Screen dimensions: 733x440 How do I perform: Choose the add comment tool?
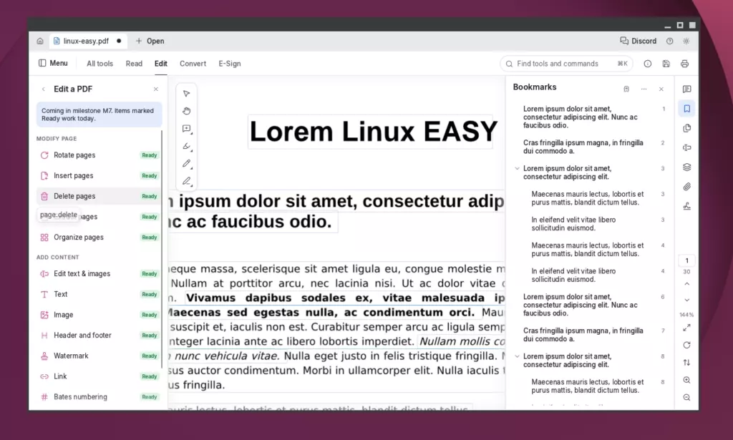[187, 129]
